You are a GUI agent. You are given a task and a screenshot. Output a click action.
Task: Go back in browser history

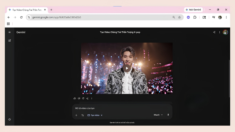click(x=9, y=17)
